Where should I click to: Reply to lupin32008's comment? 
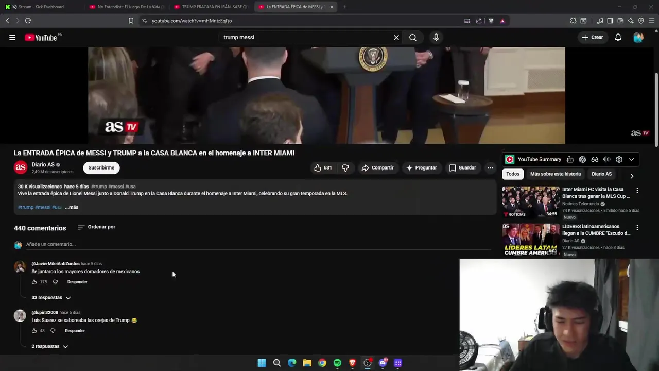pos(75,331)
